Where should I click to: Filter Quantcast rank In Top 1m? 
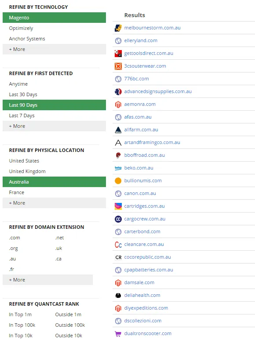[x=20, y=314]
